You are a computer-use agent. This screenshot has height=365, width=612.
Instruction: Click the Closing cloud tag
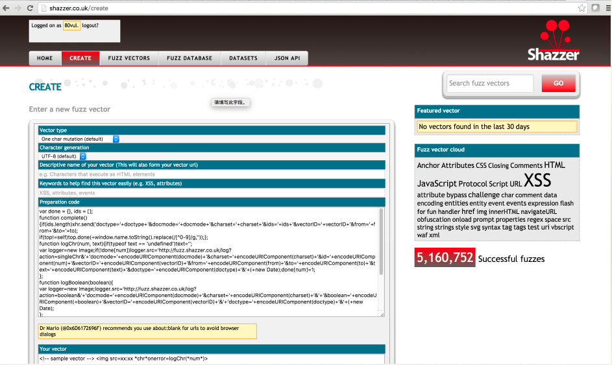pos(498,165)
